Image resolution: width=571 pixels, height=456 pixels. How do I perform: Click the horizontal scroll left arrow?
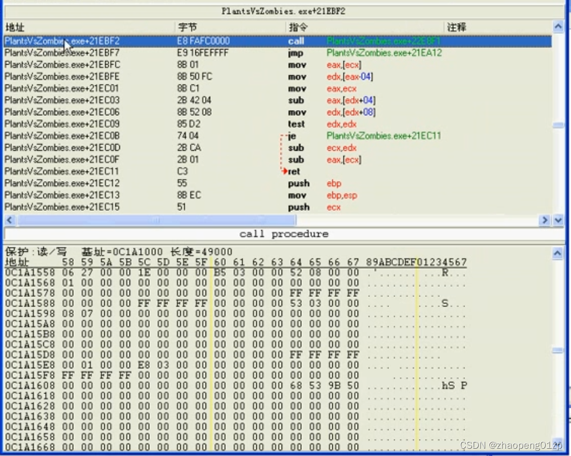click(x=10, y=220)
